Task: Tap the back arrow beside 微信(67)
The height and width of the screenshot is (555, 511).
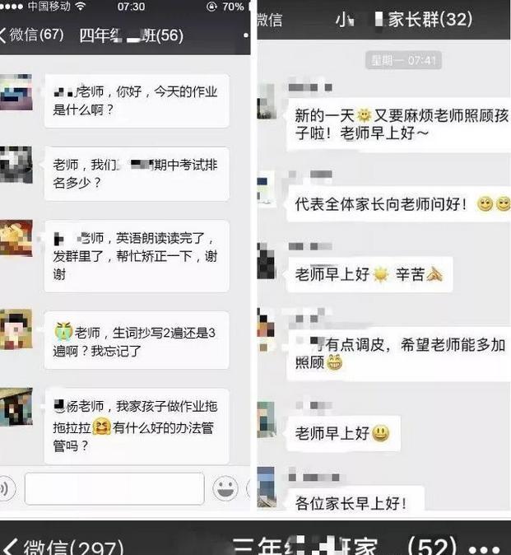Action: point(2,35)
